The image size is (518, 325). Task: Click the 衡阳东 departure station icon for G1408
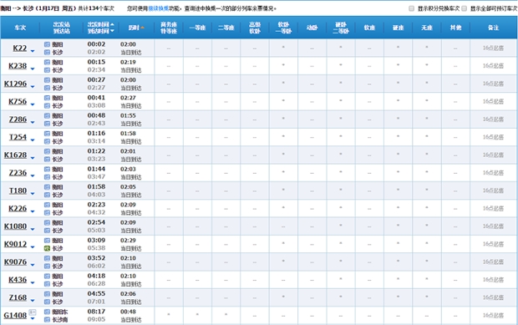tap(47, 312)
